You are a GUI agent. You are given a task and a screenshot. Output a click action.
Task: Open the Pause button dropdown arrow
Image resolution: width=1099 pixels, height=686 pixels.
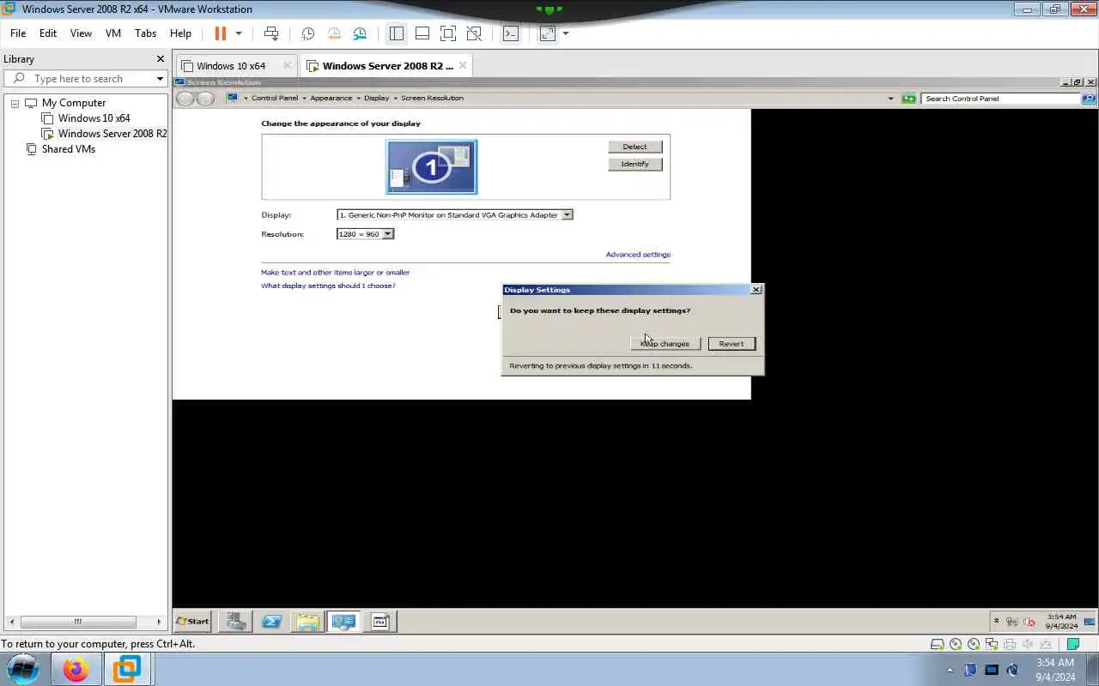pos(239,33)
